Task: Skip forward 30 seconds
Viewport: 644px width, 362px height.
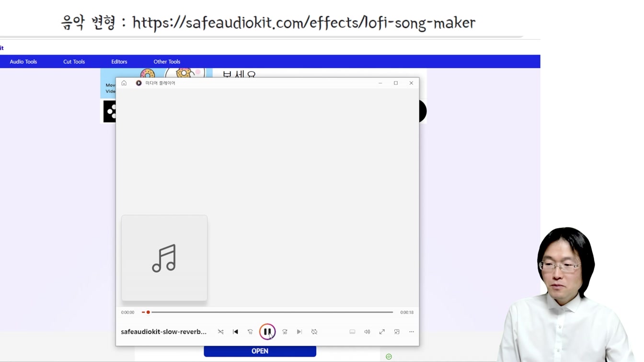Action: click(x=285, y=331)
